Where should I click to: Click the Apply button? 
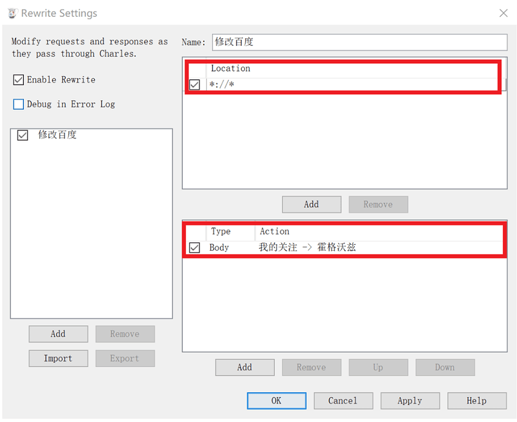tap(410, 401)
